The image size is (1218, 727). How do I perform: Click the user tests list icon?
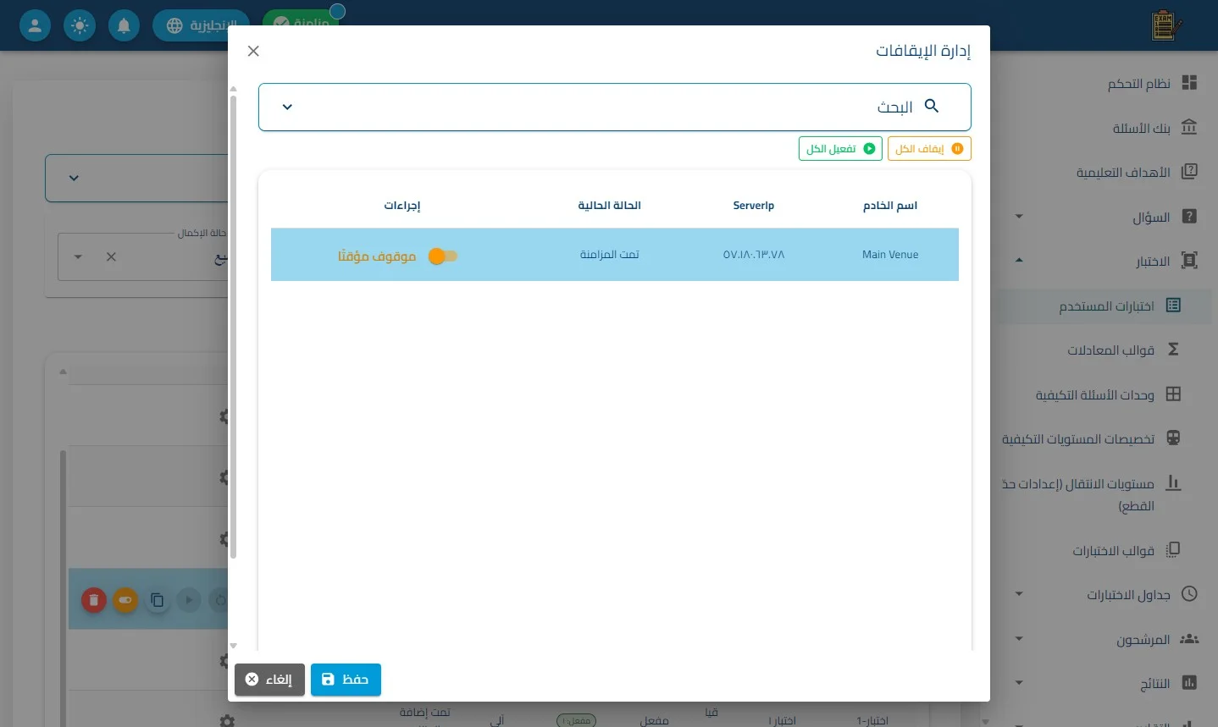click(1173, 305)
